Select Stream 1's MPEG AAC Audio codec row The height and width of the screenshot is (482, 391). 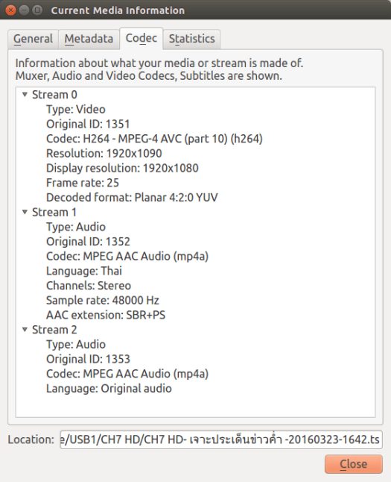(127, 257)
